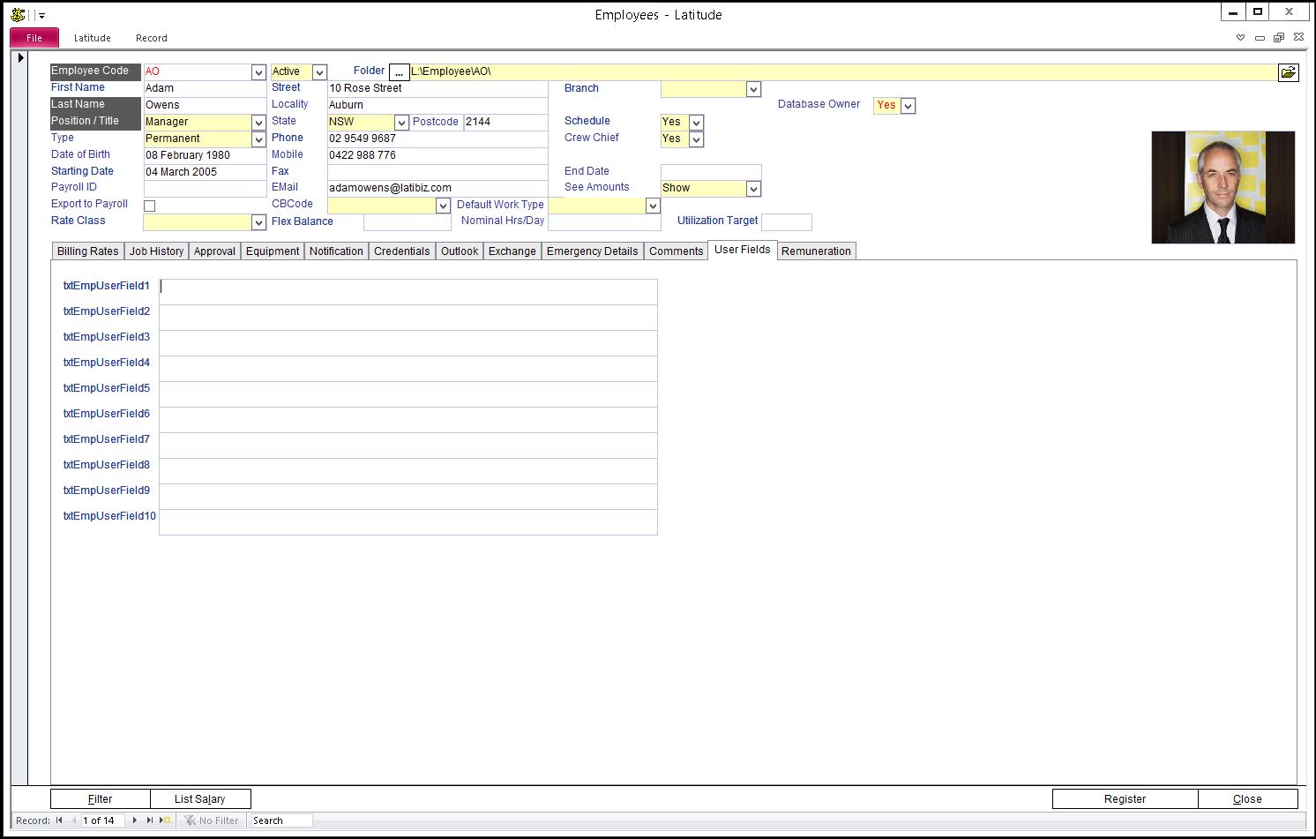Click the employee photo thumbnail
The height and width of the screenshot is (839, 1316).
click(x=1223, y=187)
